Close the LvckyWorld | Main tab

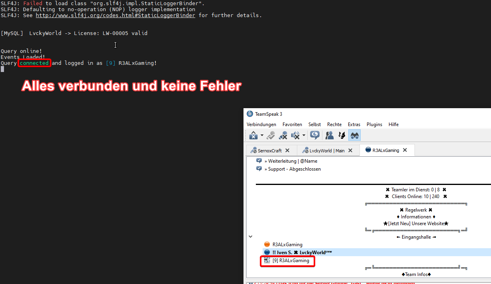(350, 150)
